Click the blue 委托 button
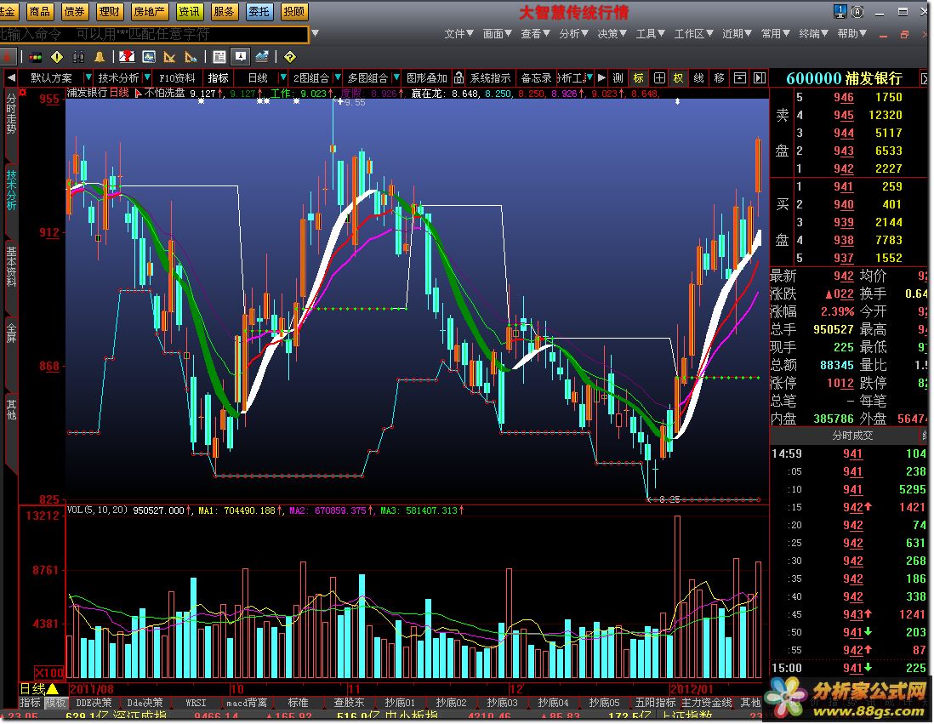Screen dimensions: 934x724 pos(259,11)
